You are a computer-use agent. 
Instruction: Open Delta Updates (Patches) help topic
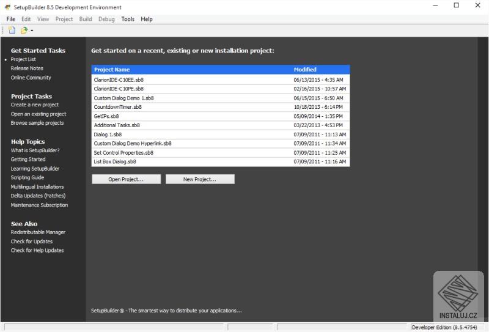coord(38,196)
